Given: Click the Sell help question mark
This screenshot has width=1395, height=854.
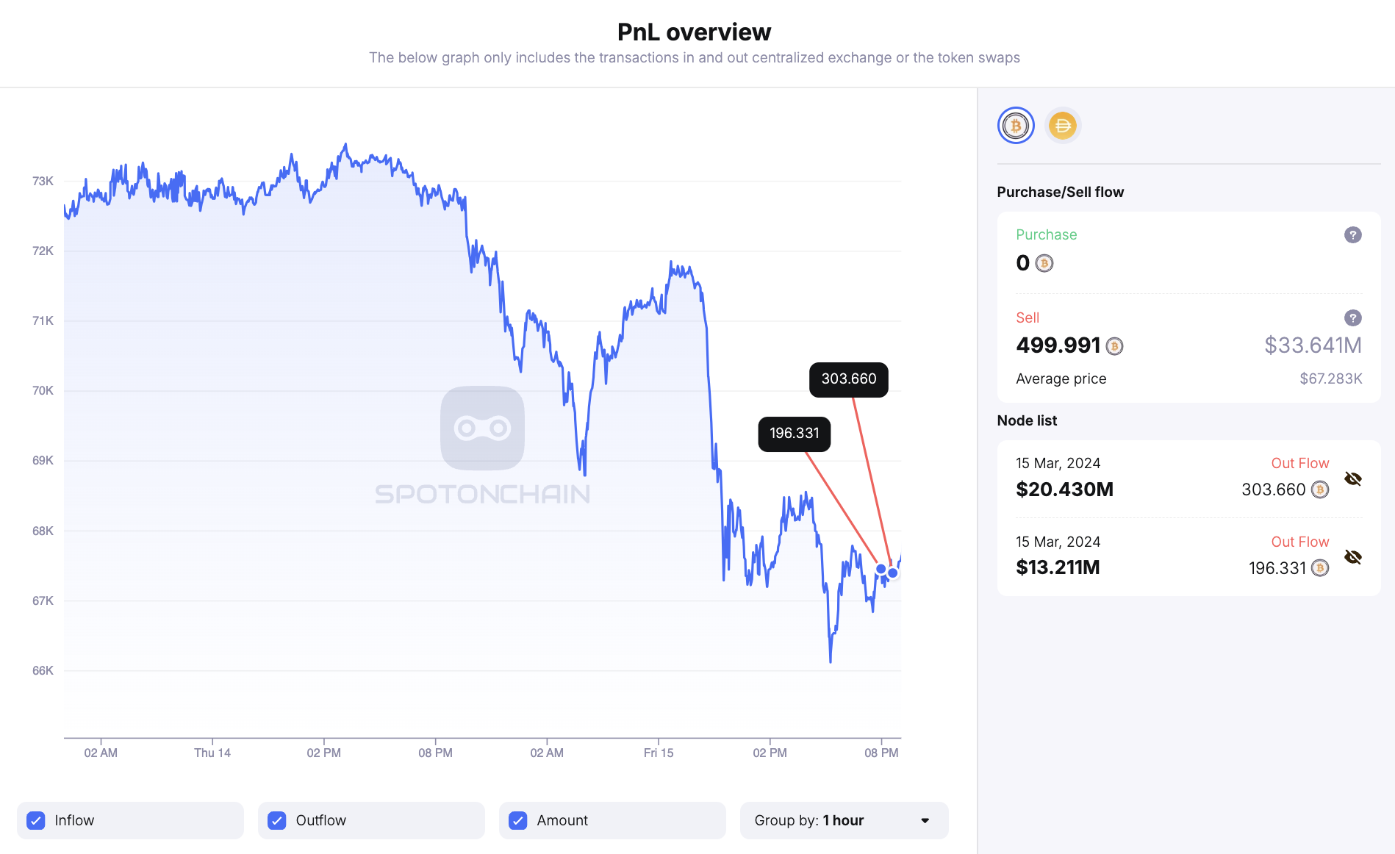Looking at the screenshot, I should [x=1352, y=318].
